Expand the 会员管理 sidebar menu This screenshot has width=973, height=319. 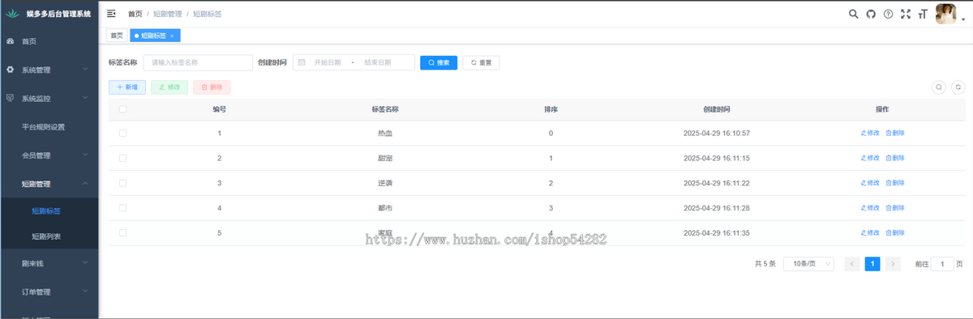(49, 155)
